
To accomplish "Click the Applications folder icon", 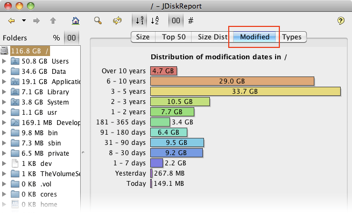I will 15,81.
